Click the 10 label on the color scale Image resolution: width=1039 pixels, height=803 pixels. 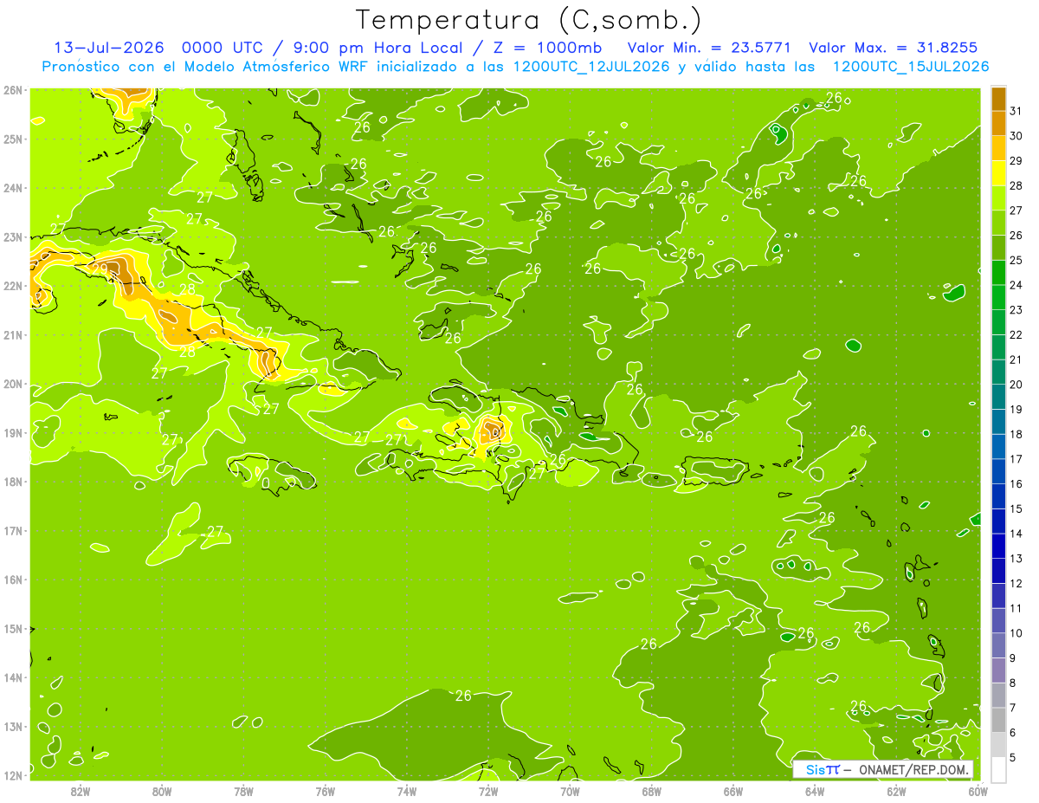coord(1016,633)
